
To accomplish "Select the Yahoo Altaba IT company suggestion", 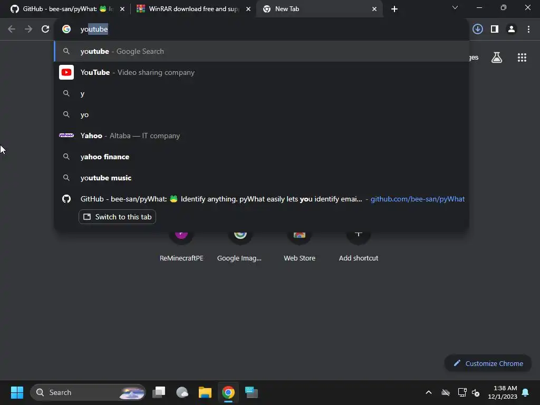I will coord(262,136).
